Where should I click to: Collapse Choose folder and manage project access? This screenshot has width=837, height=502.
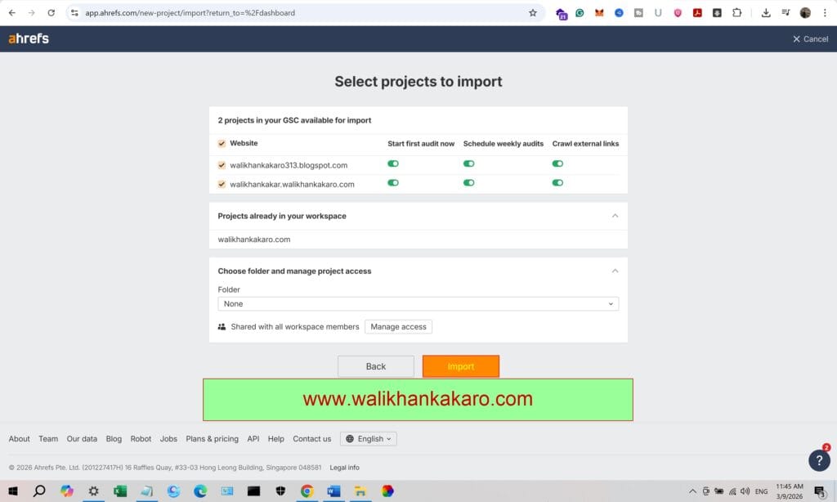pos(615,271)
